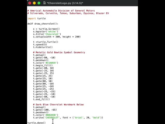This screenshot has height=124, width=165.
Task: Click the t.write('CHEVROLET', ...) line
Action: tap(68, 118)
